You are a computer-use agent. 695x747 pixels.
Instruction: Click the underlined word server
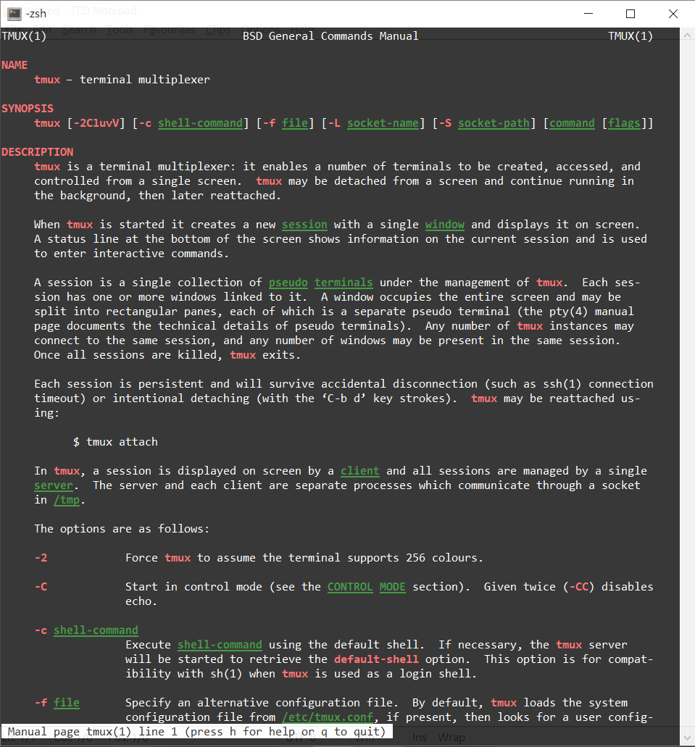point(54,485)
